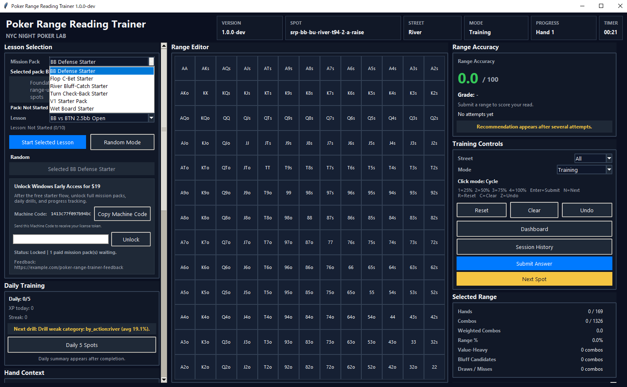Click the Undo button

[587, 210]
